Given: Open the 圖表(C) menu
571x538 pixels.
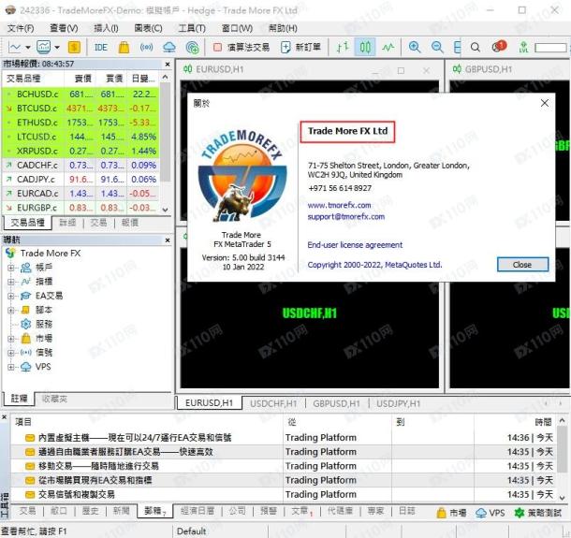Looking at the screenshot, I should point(148,28).
